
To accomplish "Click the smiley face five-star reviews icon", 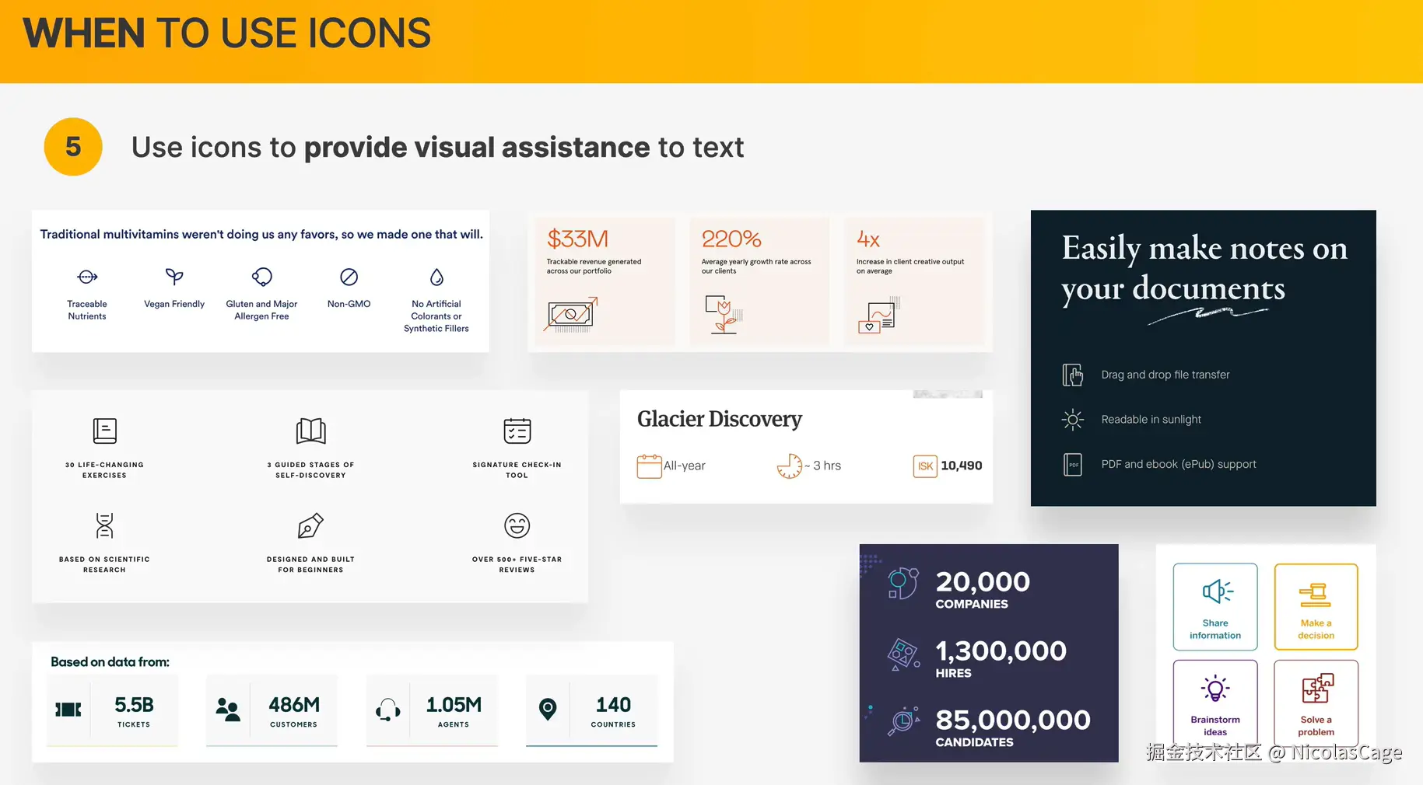I will coord(517,525).
